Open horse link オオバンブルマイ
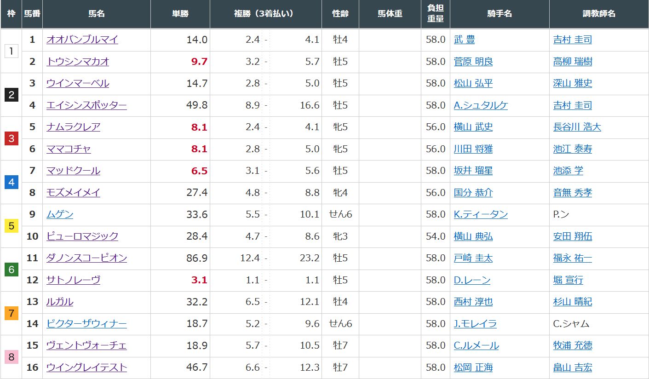649x379 pixels. 82,40
